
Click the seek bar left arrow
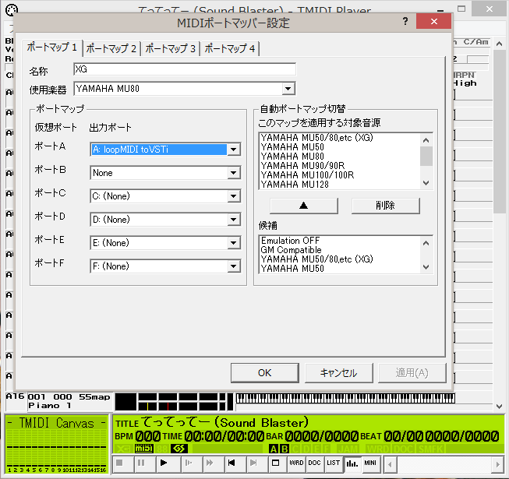coord(390,465)
